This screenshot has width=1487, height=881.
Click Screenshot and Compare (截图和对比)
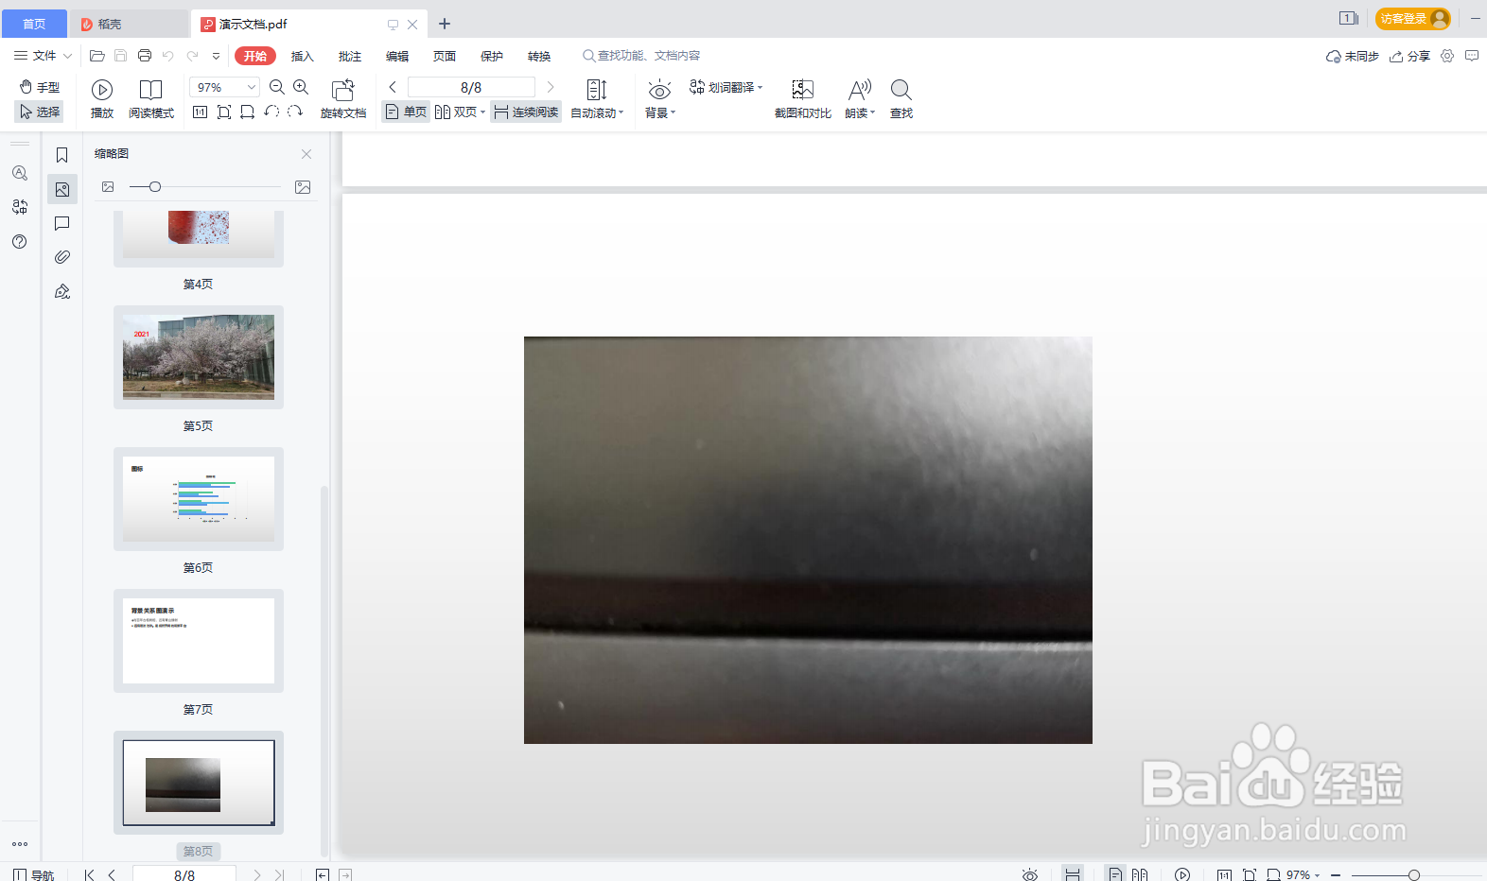click(x=803, y=99)
